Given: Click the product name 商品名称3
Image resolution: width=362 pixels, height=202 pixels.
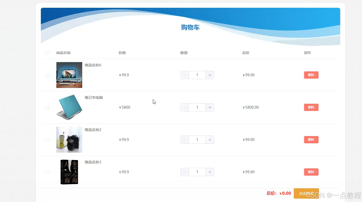Looking at the screenshot, I should [x=93, y=162].
